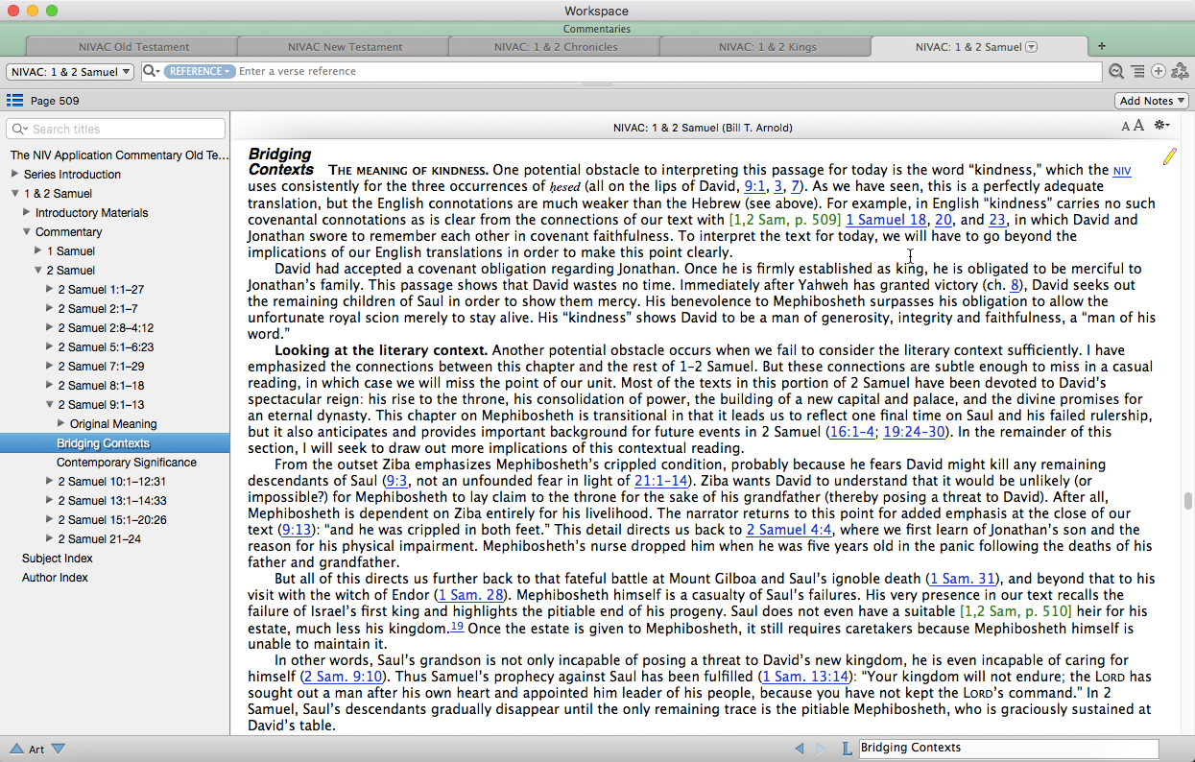Switch to the NIVAC Old Testament tab
The width and height of the screenshot is (1195, 762).
(133, 47)
